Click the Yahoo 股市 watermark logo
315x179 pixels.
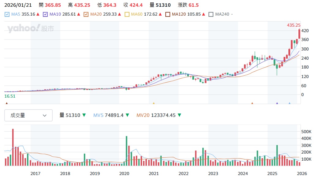coord(30,29)
